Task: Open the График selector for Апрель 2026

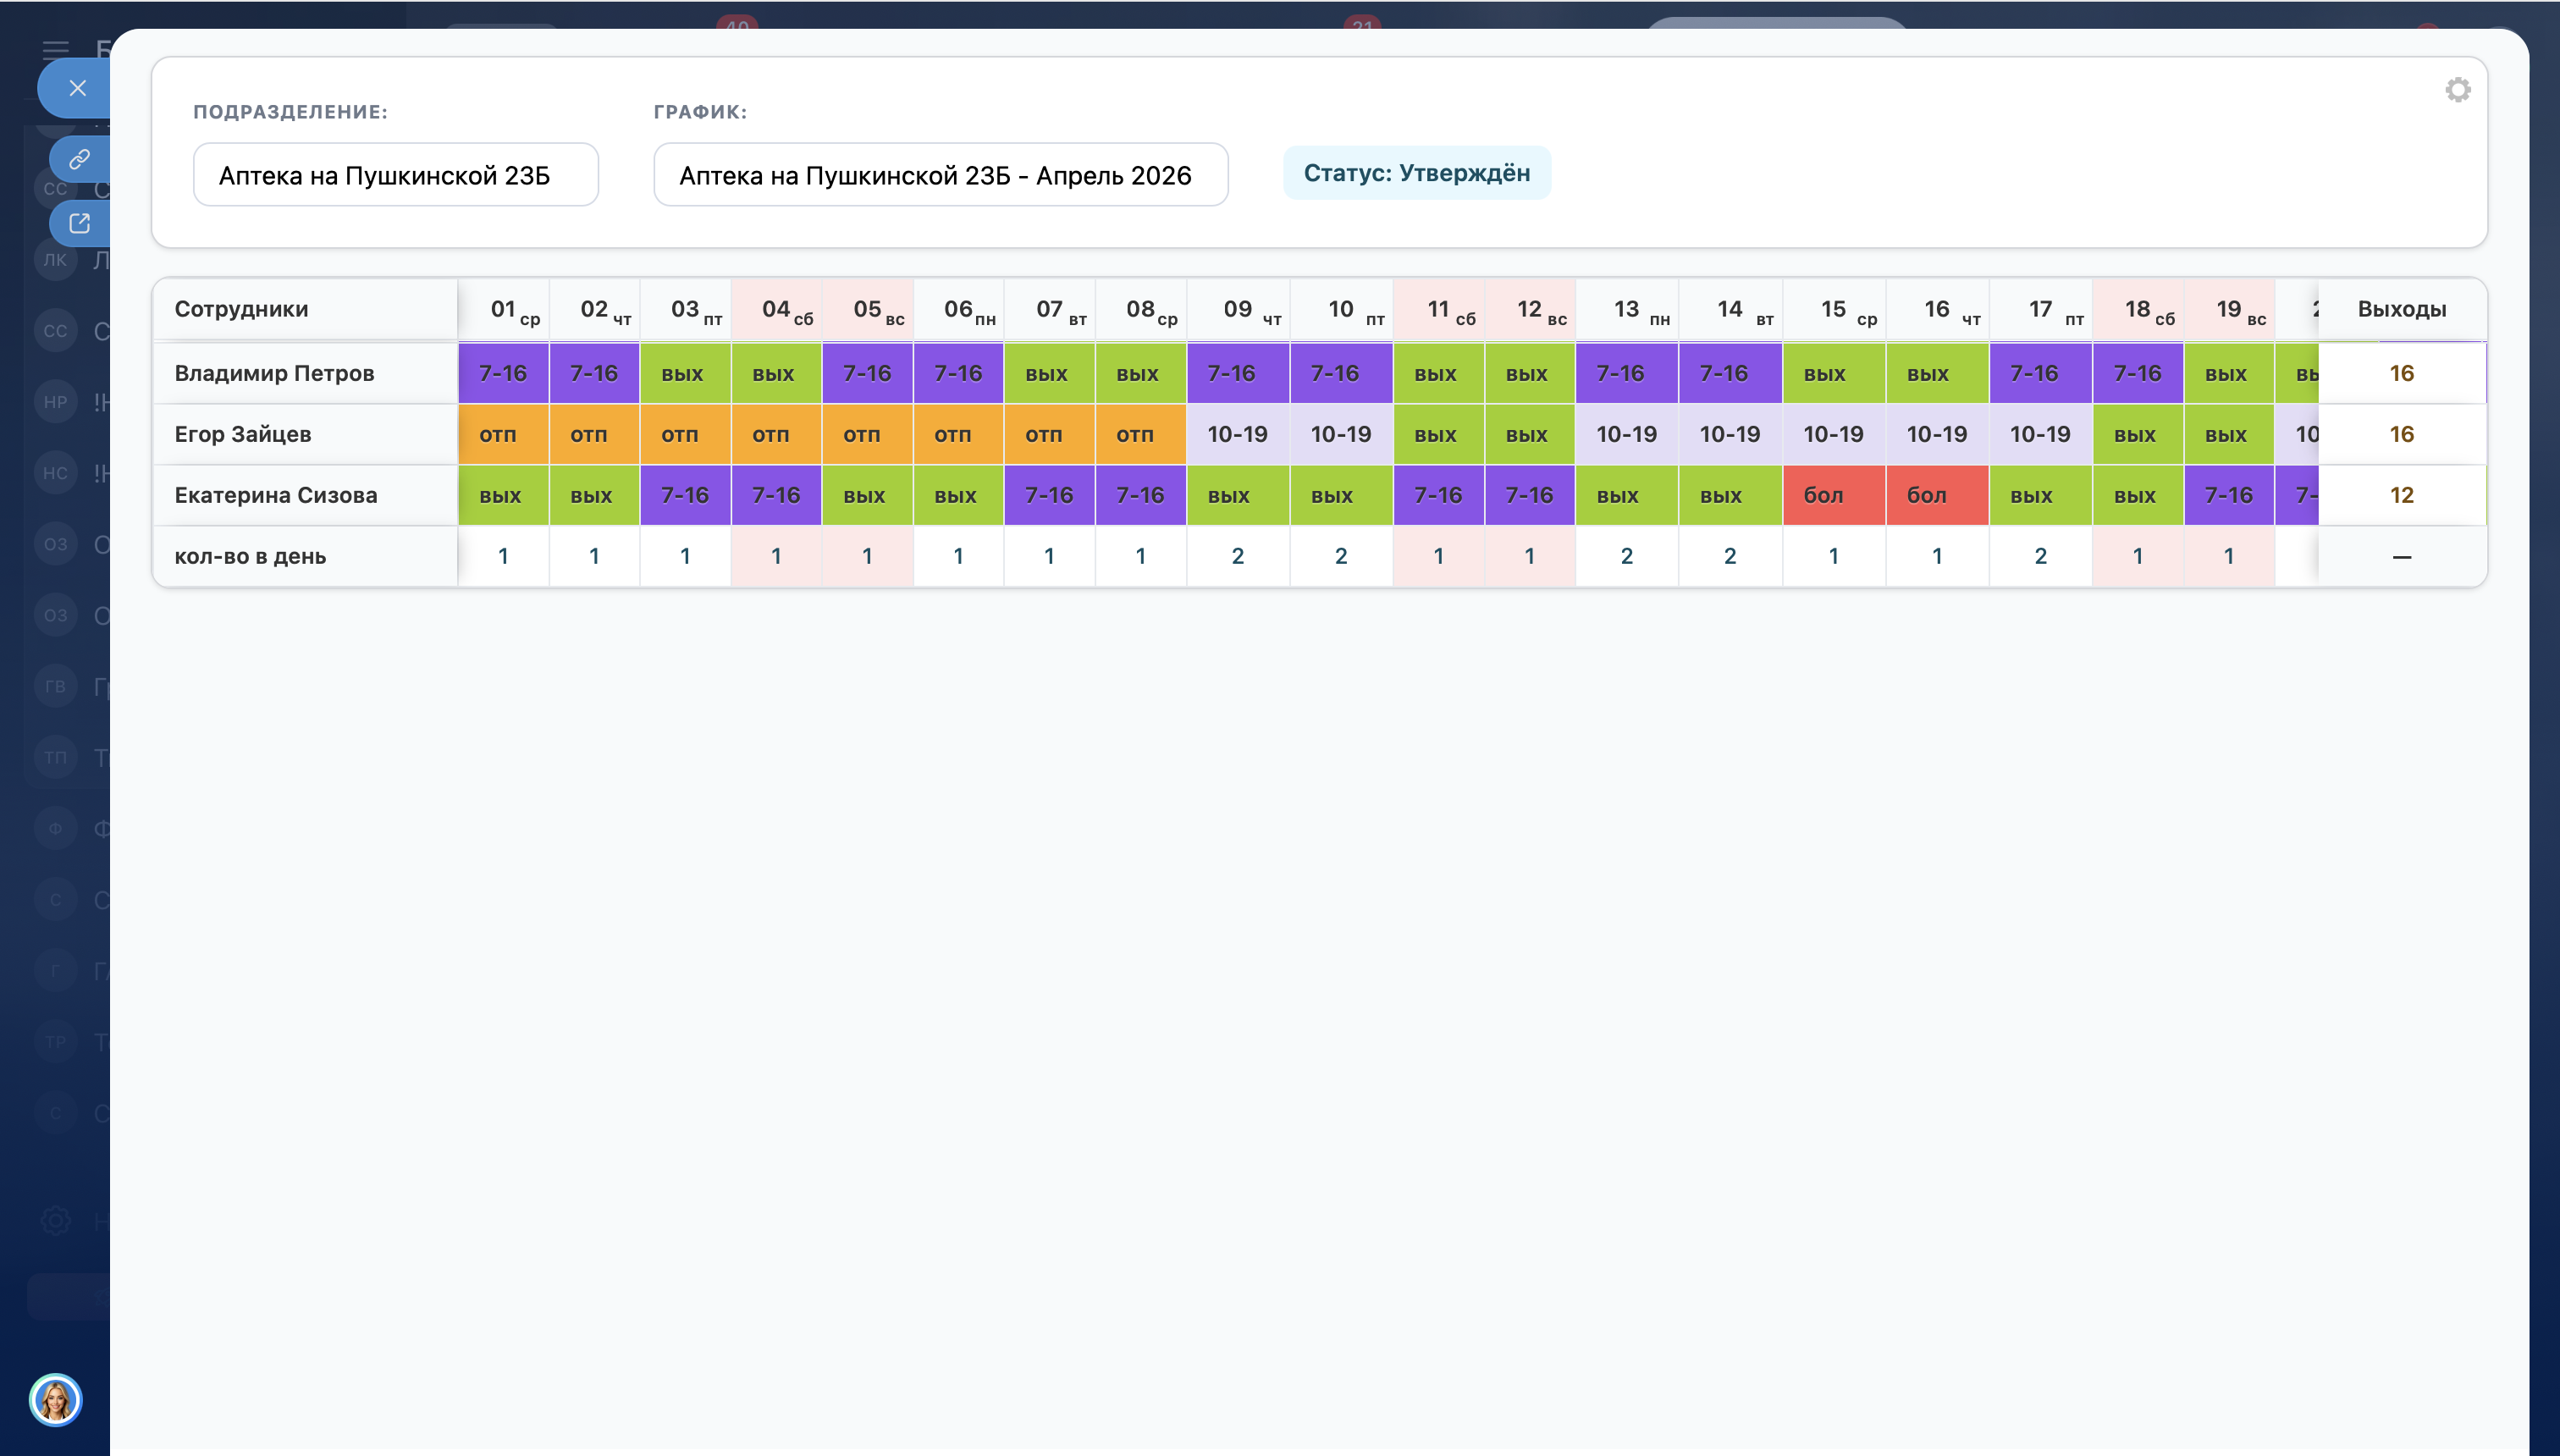Action: point(940,175)
